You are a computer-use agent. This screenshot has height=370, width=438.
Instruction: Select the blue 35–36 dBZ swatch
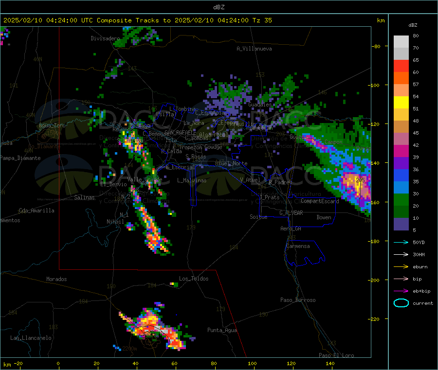coord(401,175)
